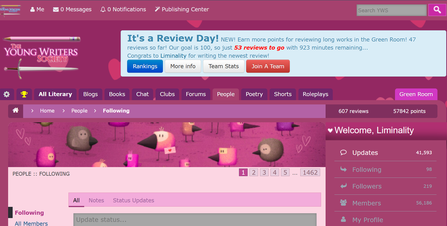The width and height of the screenshot is (447, 226).
Task: Select Following in left sidebar
Action: pos(29,213)
